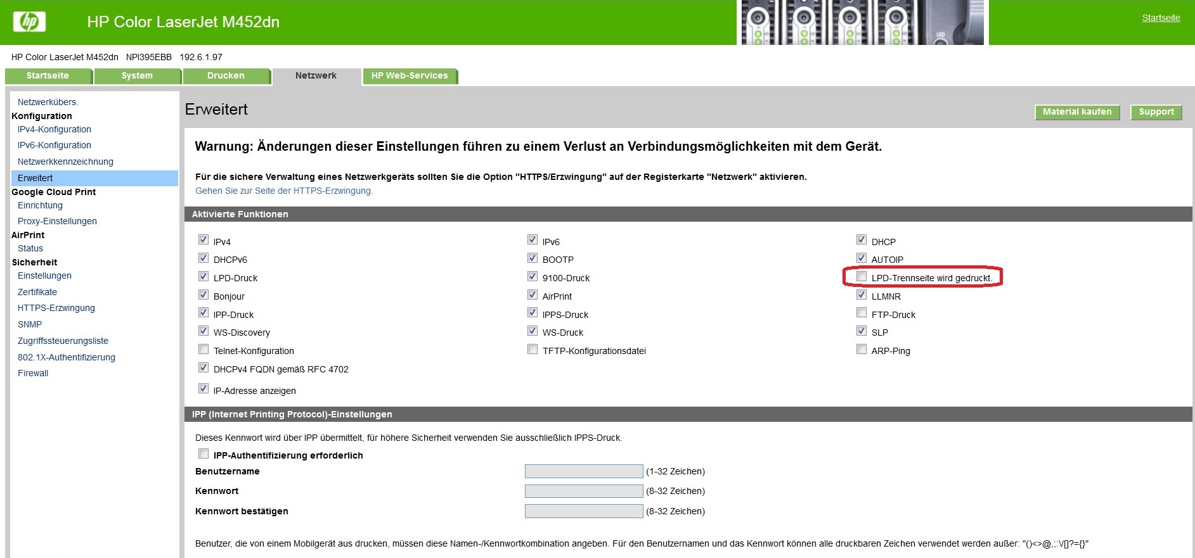
Task: Open Sicherheit Einstellungen page
Action: 44,276
